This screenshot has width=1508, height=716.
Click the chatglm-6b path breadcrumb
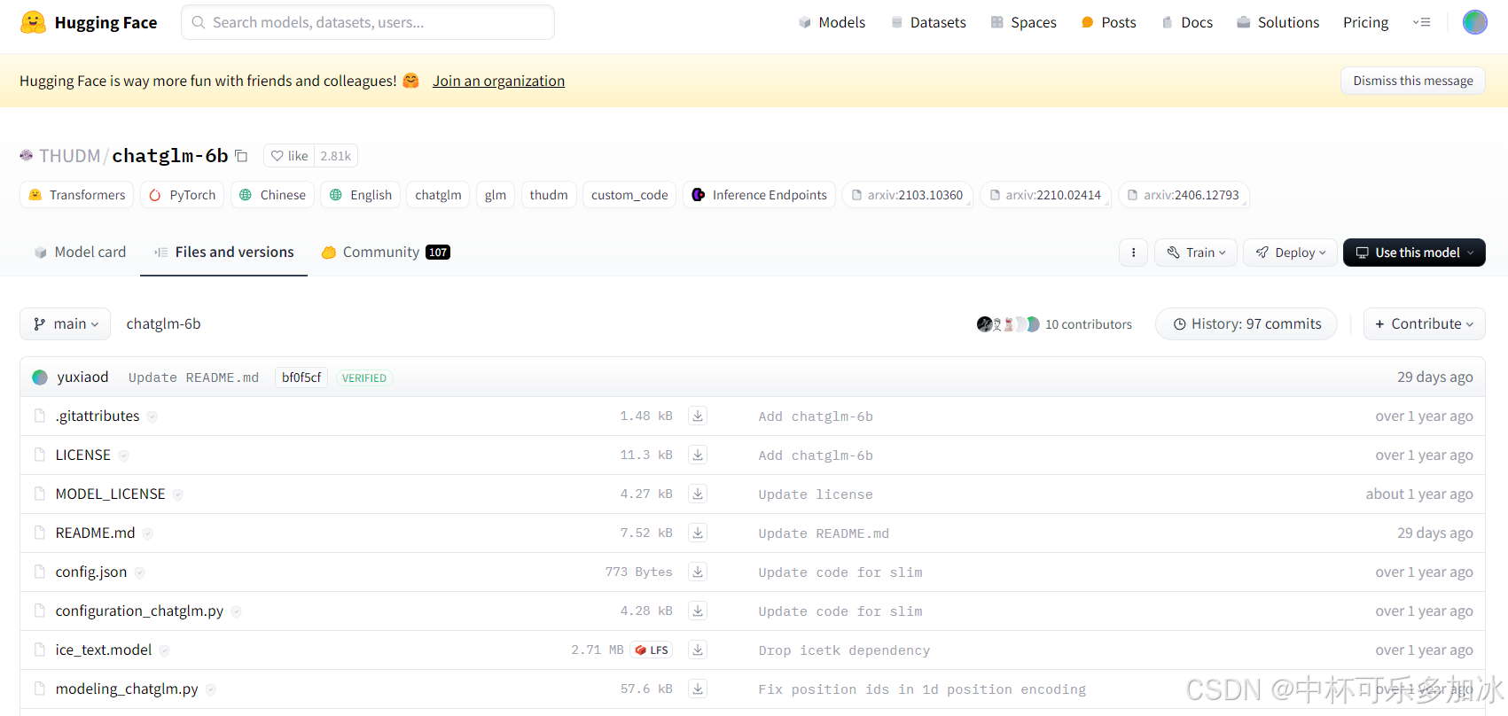pos(163,324)
